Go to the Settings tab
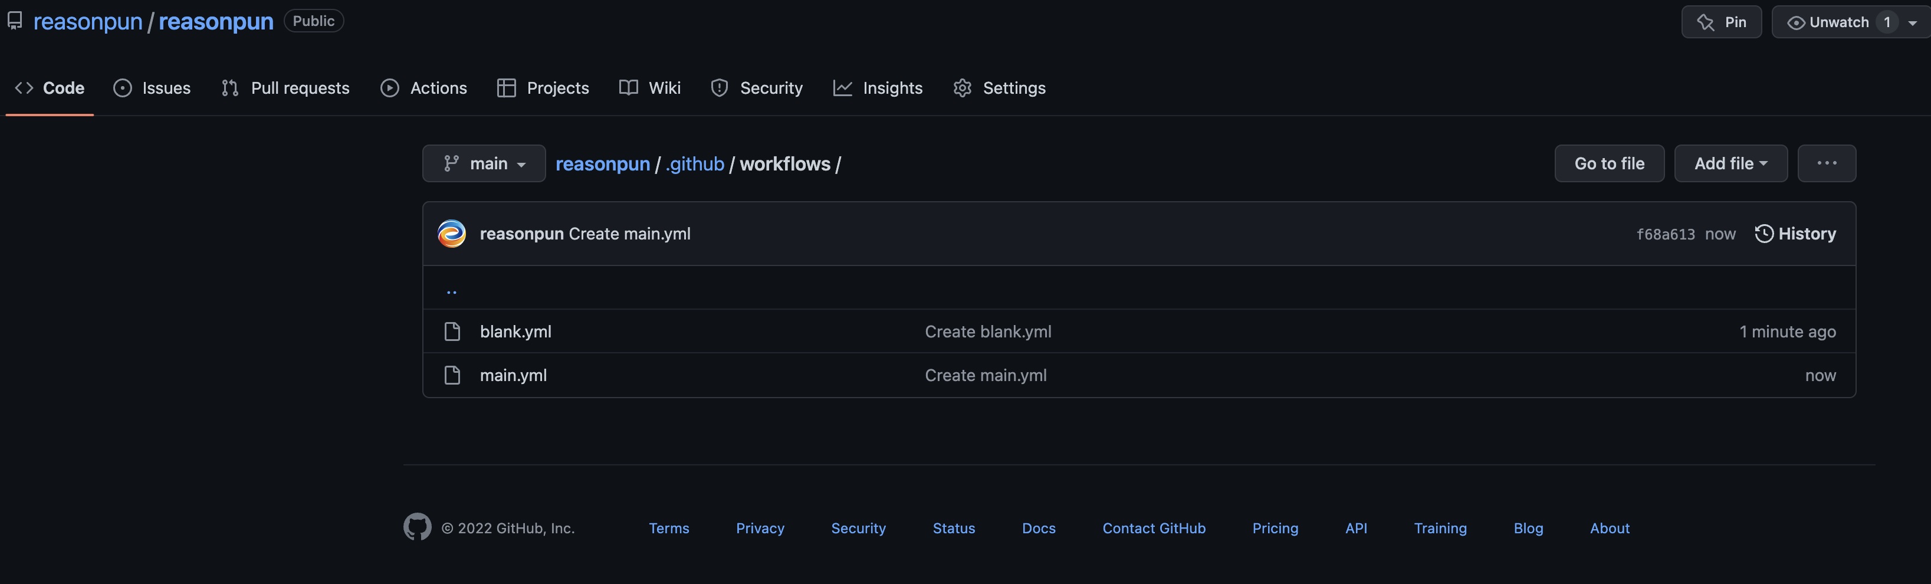Image resolution: width=1931 pixels, height=584 pixels. 999,88
